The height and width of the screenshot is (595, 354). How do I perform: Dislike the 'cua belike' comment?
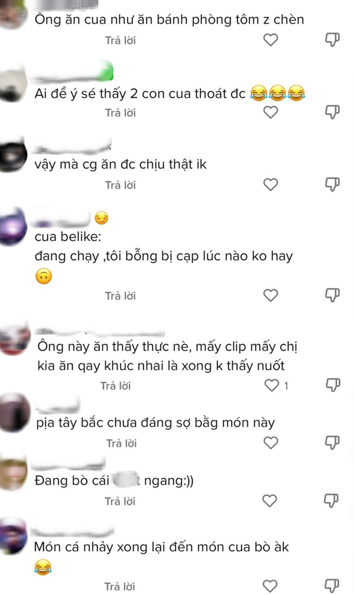tap(332, 295)
